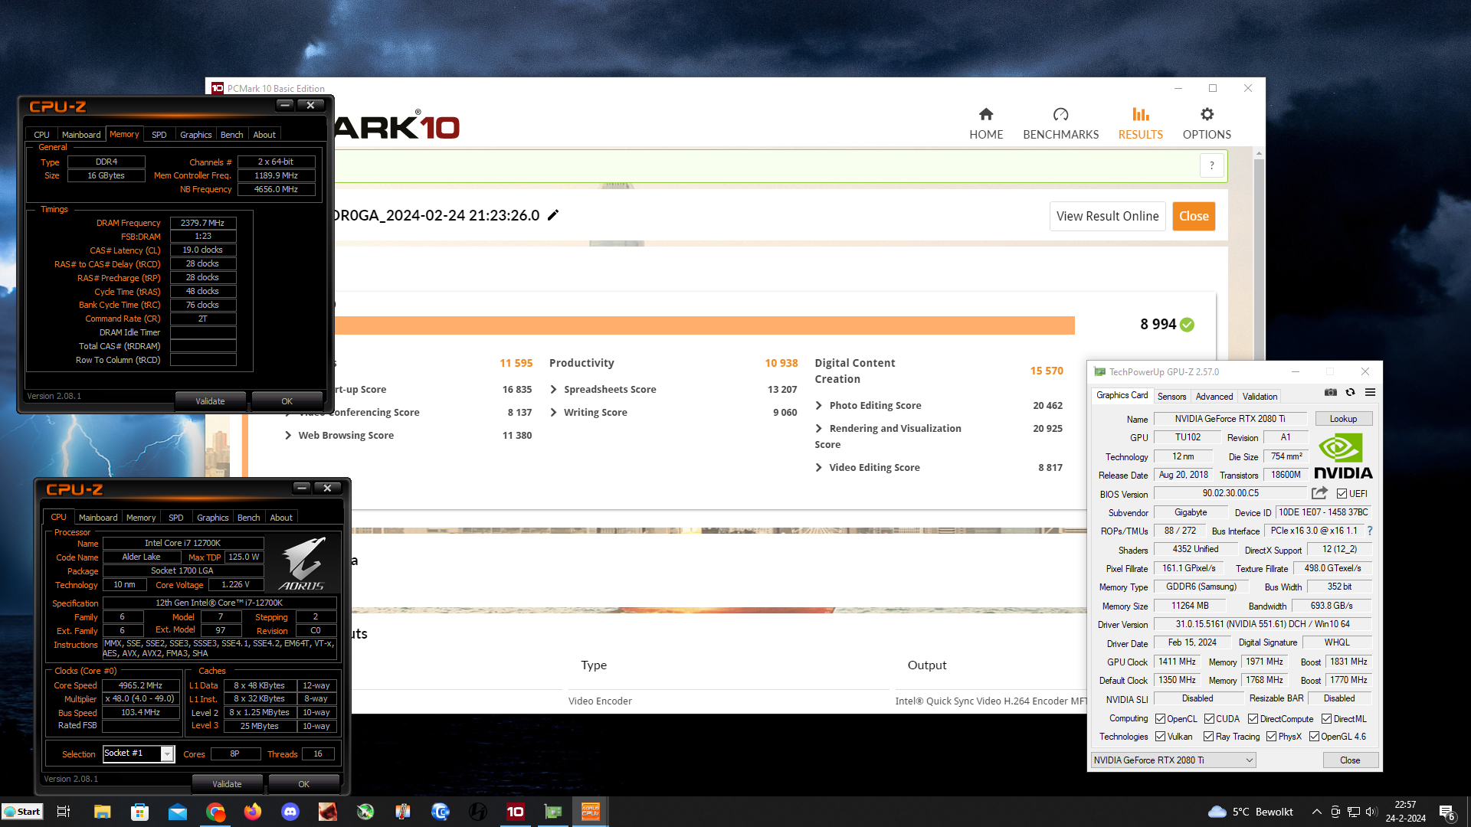The height and width of the screenshot is (827, 1471).
Task: Open File Explorer from the taskbar
Action: (102, 812)
